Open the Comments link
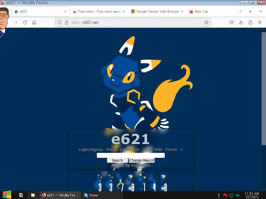The height and width of the screenshot is (199, 266). pos(130,150)
